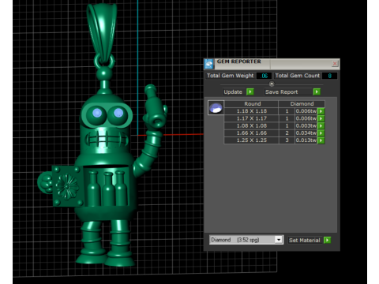Click the GEM REPORTER title text
This screenshot has height=284, width=379.
[239, 62]
